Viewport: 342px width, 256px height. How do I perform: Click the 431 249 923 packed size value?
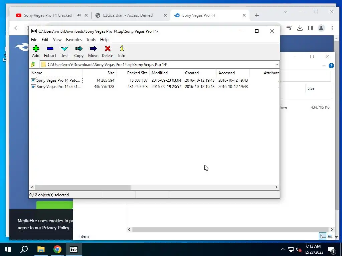137,87
